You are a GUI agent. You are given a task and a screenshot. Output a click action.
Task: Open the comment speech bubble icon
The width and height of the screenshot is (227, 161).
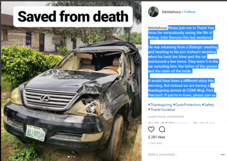tap(162, 129)
